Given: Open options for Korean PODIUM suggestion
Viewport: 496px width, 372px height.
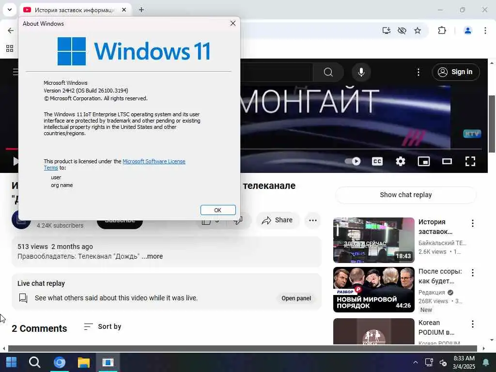Looking at the screenshot, I should 473,324.
